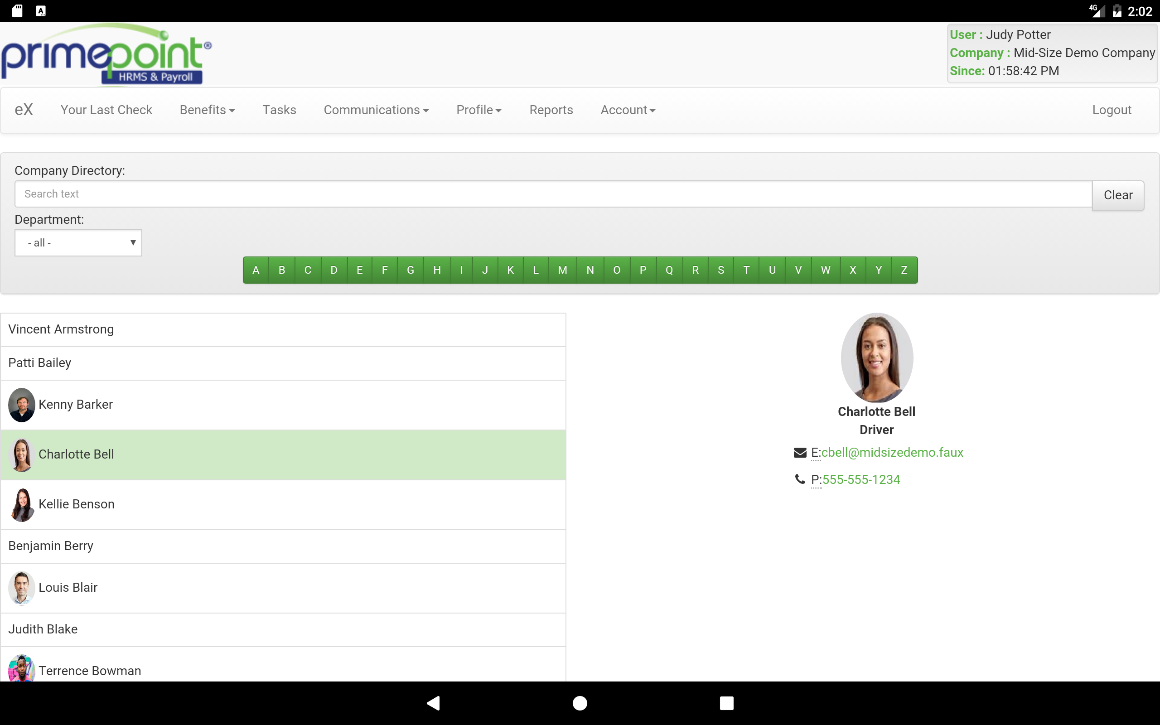The height and width of the screenshot is (725, 1160).
Task: Click Louis Blair's avatar photo
Action: tap(22, 588)
